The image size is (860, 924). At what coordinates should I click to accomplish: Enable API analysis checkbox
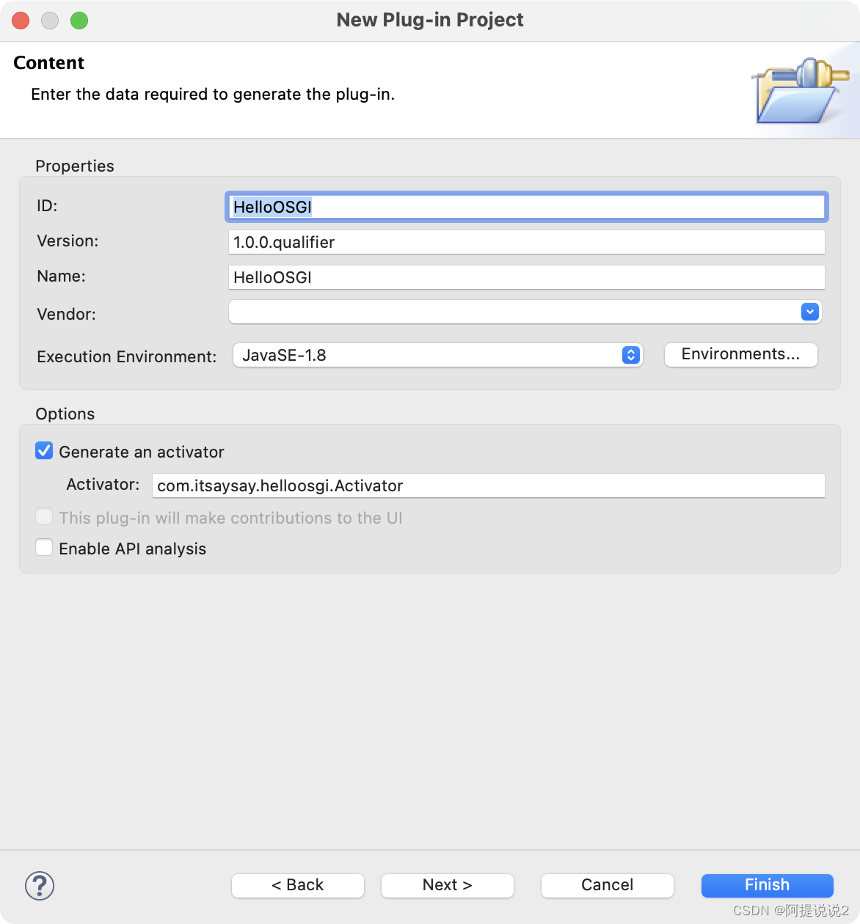tap(44, 548)
